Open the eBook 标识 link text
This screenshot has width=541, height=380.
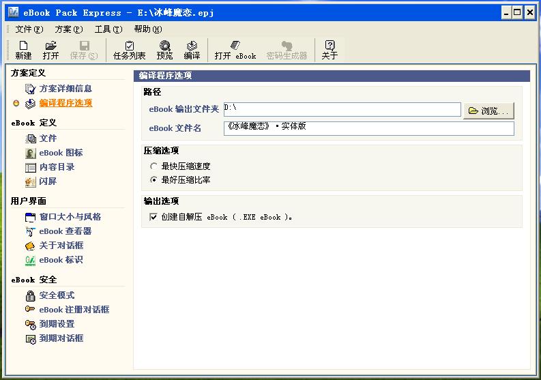(x=61, y=260)
